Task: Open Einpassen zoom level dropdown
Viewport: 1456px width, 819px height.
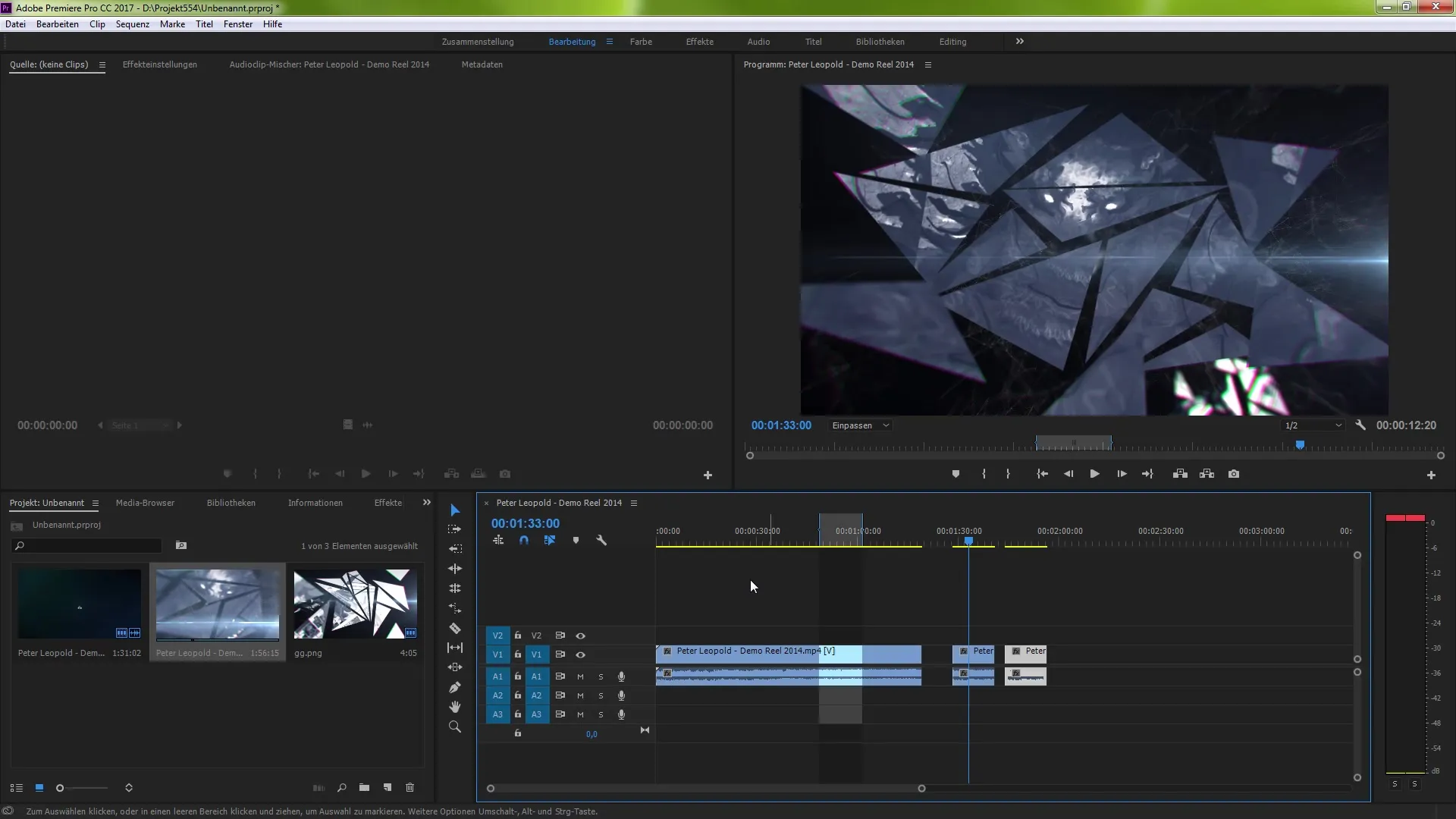Action: pos(860,425)
